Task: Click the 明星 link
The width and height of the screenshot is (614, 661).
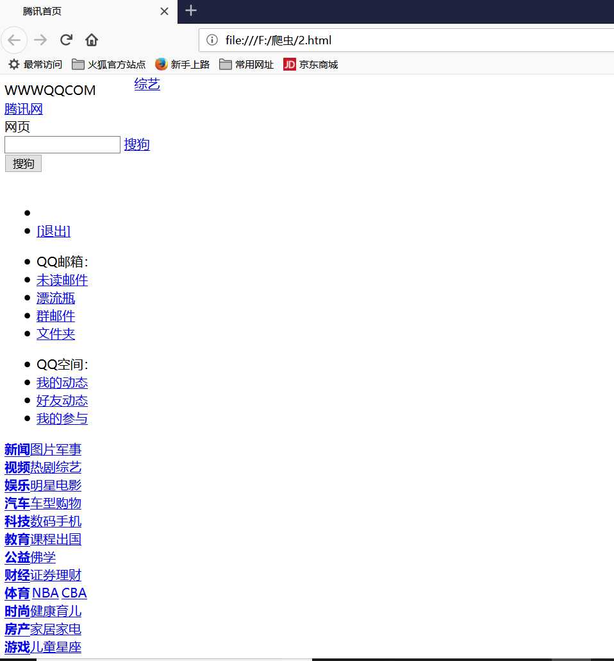Action: pos(43,485)
